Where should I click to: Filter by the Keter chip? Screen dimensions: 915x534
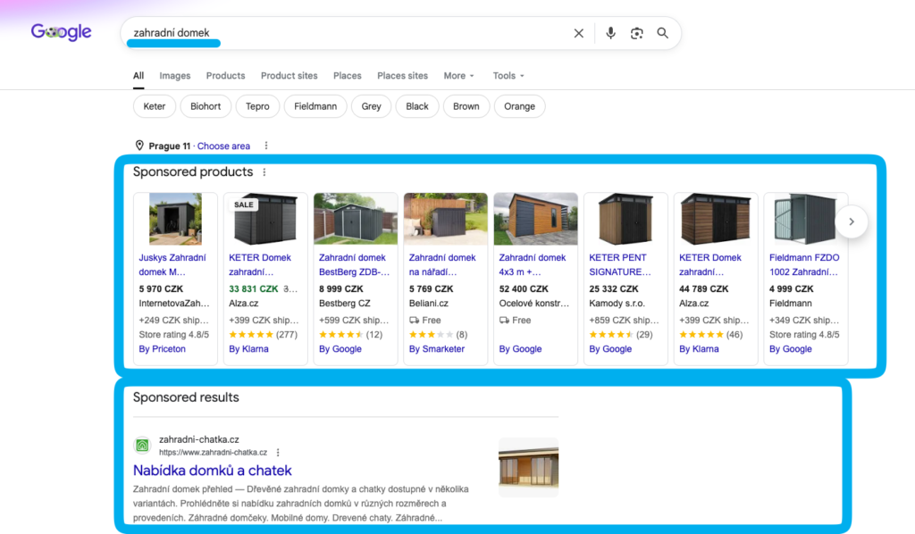point(154,106)
